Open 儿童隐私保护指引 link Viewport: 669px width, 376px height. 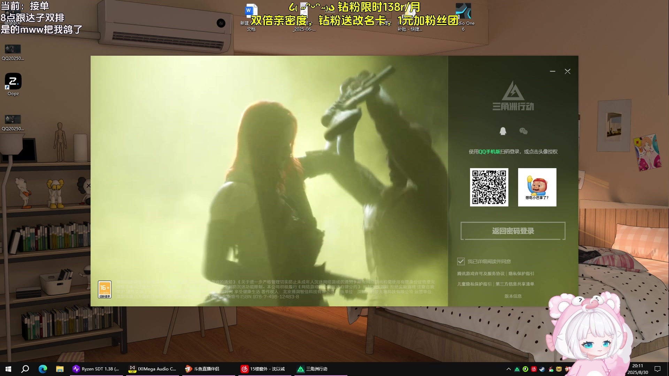coord(474,284)
